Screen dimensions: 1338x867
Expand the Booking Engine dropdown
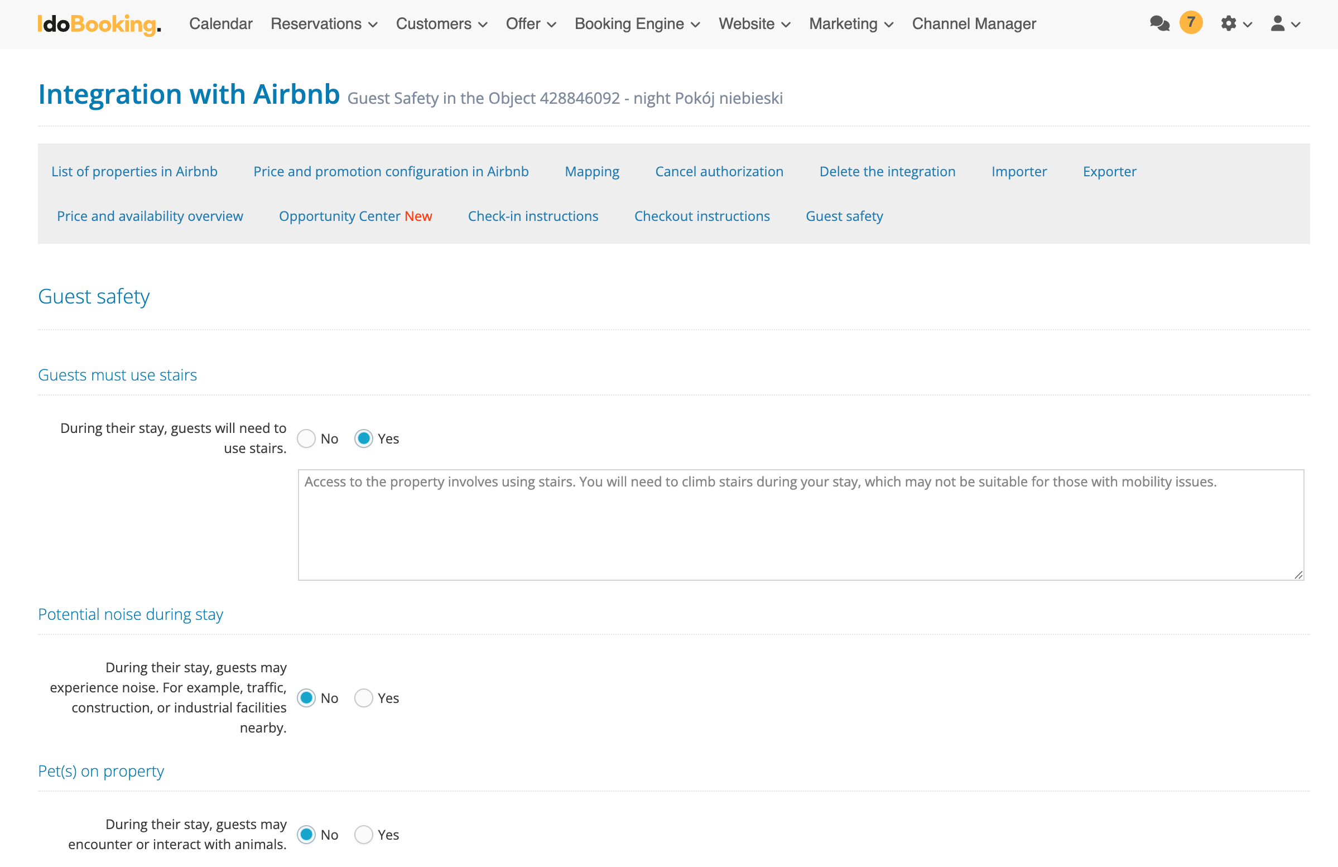[x=637, y=23]
